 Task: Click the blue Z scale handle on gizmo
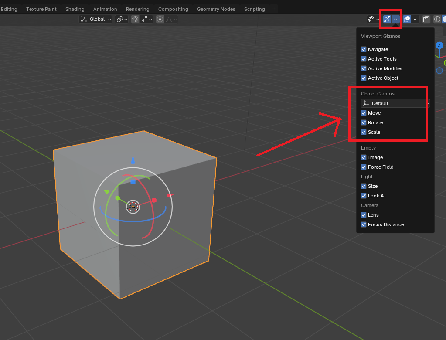pos(133,182)
